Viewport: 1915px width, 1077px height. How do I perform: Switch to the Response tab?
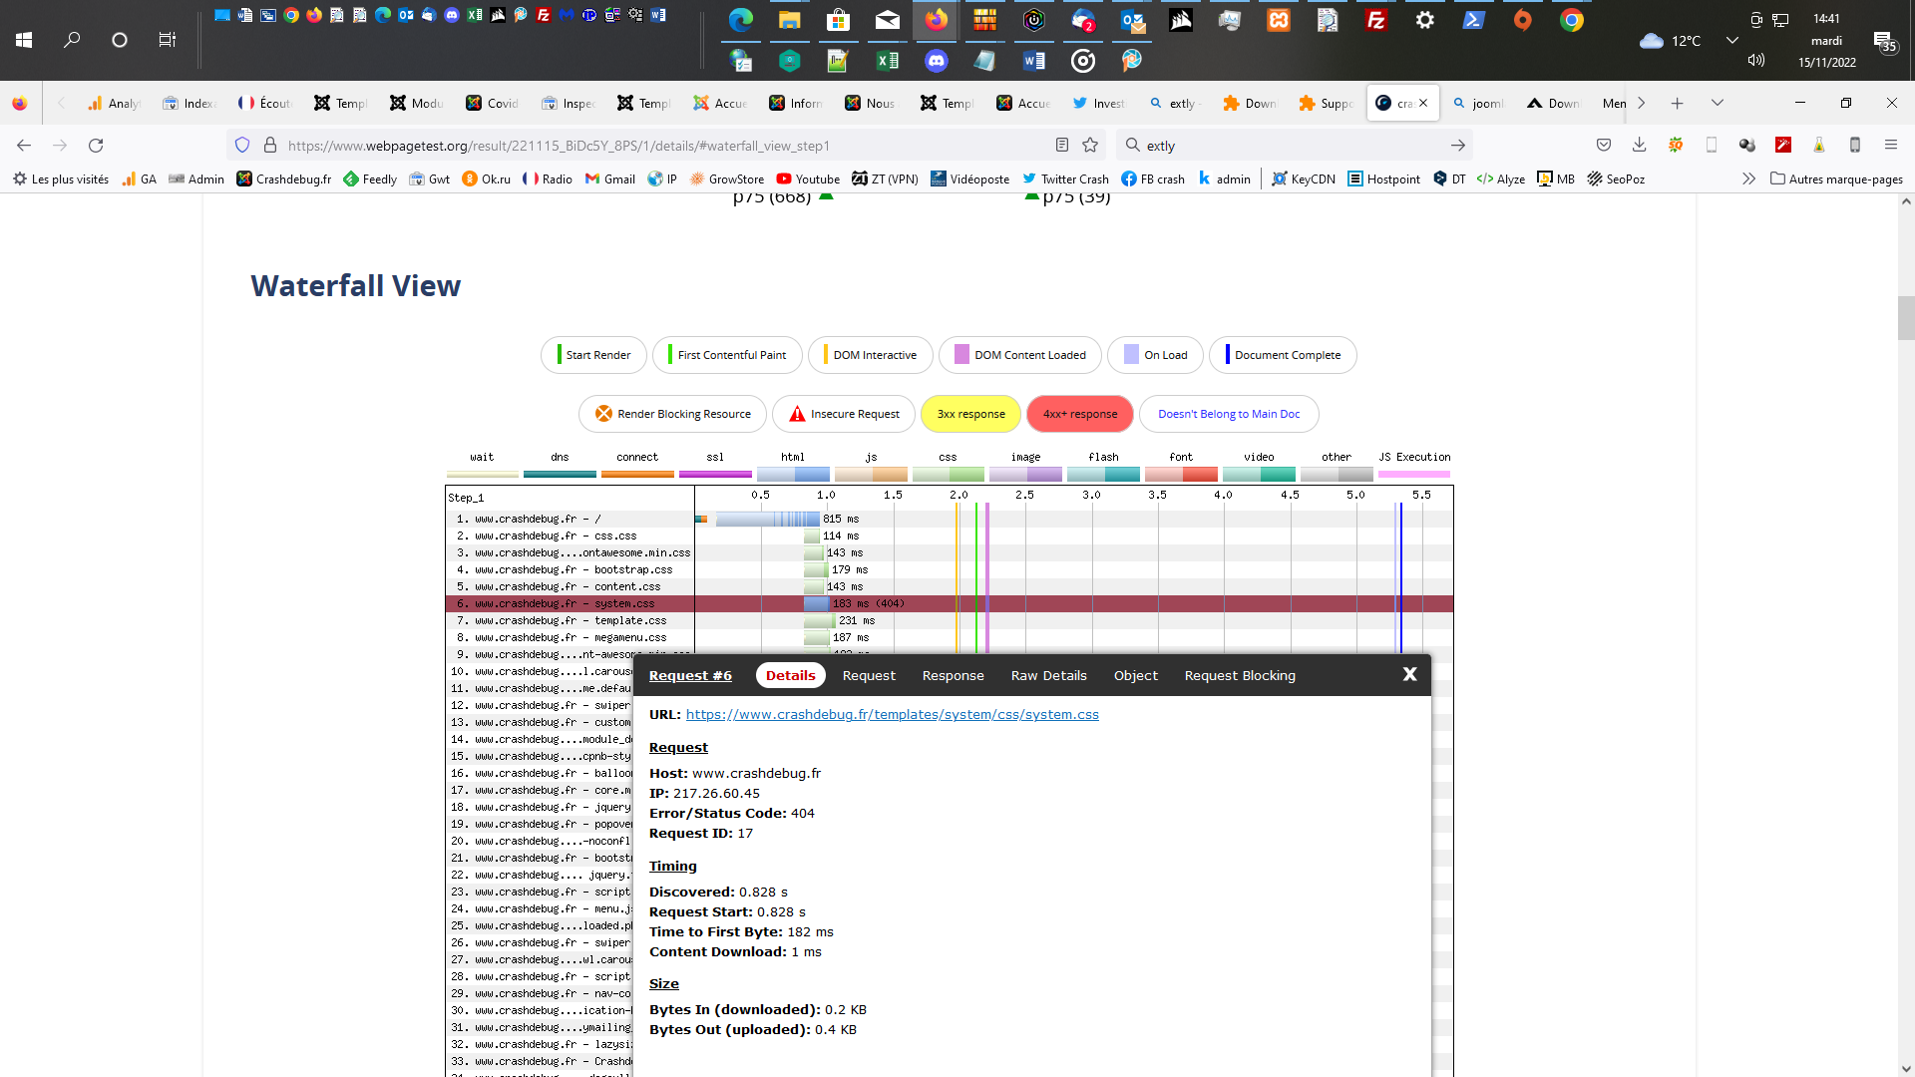click(x=953, y=676)
